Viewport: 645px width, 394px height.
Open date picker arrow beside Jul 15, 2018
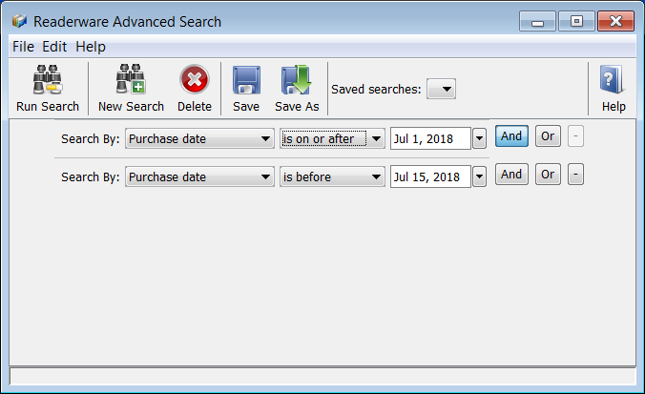pyautogui.click(x=479, y=176)
